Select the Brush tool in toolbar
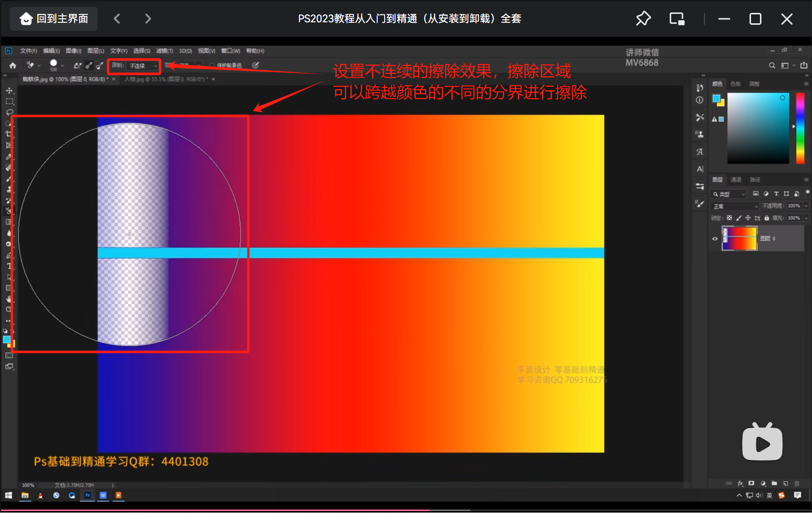Viewport: 812px width, 513px height. [9, 178]
